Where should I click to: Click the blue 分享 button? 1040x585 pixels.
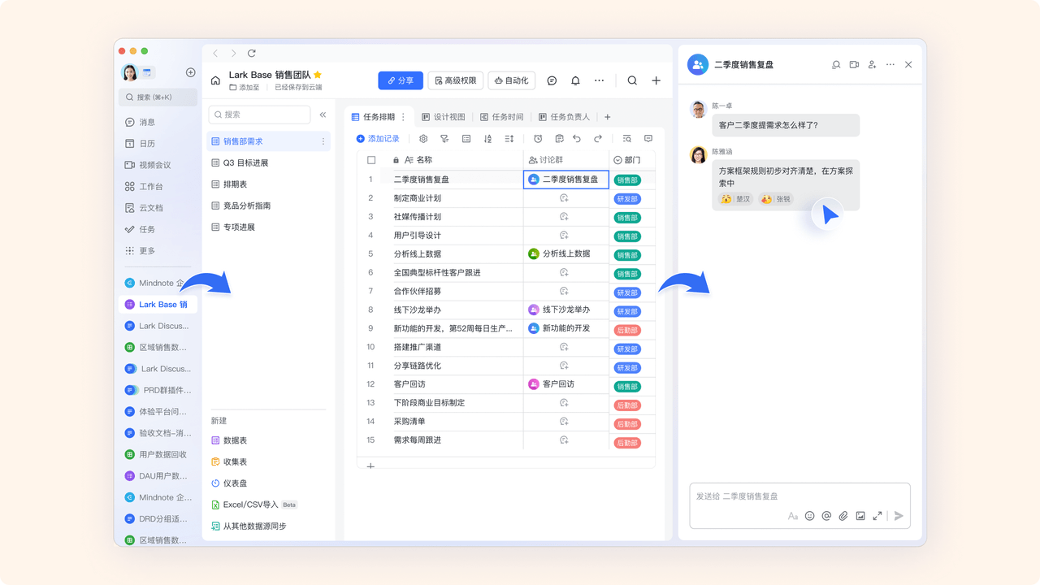coord(401,80)
